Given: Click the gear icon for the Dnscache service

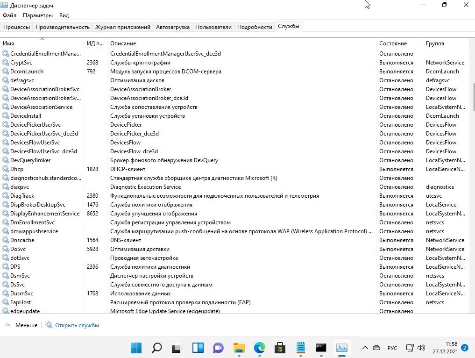Looking at the screenshot, I should pyautogui.click(x=6, y=240).
